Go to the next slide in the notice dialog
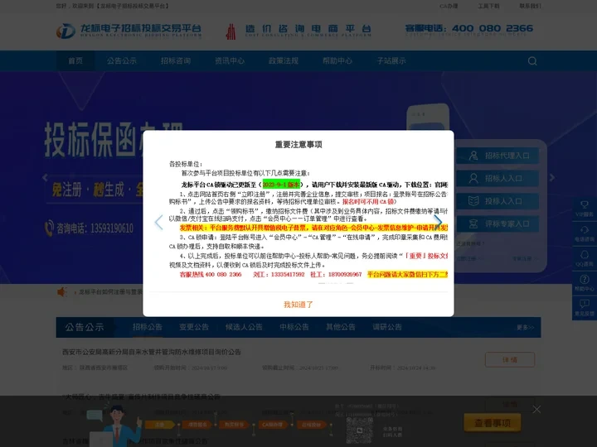The height and width of the screenshot is (447, 597). point(438,222)
